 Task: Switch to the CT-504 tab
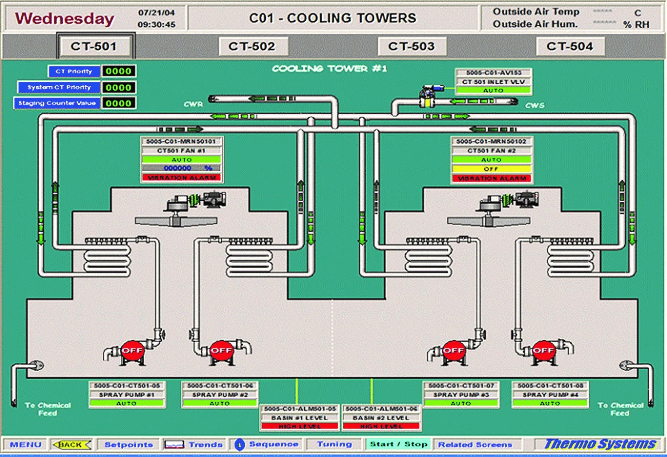click(x=571, y=46)
